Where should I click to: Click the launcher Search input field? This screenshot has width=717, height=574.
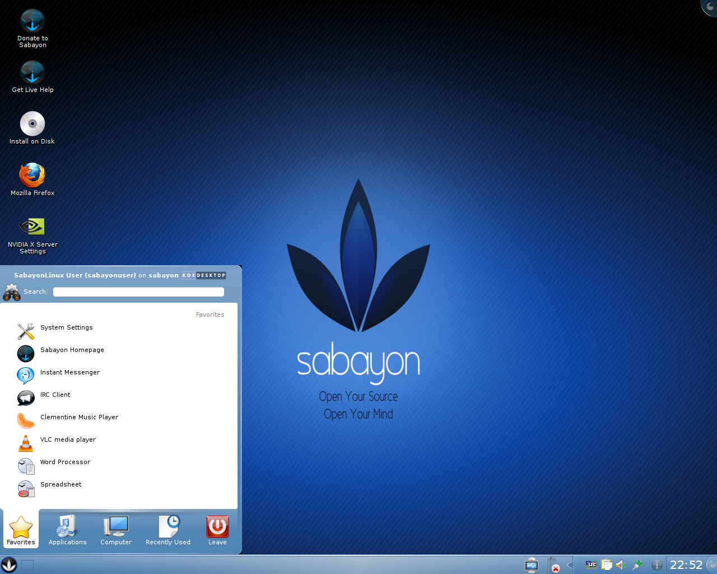coord(138,292)
